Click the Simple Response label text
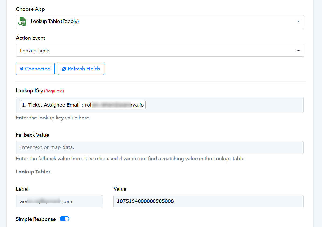Image resolution: width=322 pixels, height=227 pixels. click(x=36, y=219)
